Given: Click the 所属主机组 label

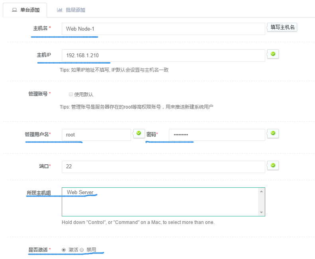Looking at the screenshot, I should pyautogui.click(x=39, y=193).
